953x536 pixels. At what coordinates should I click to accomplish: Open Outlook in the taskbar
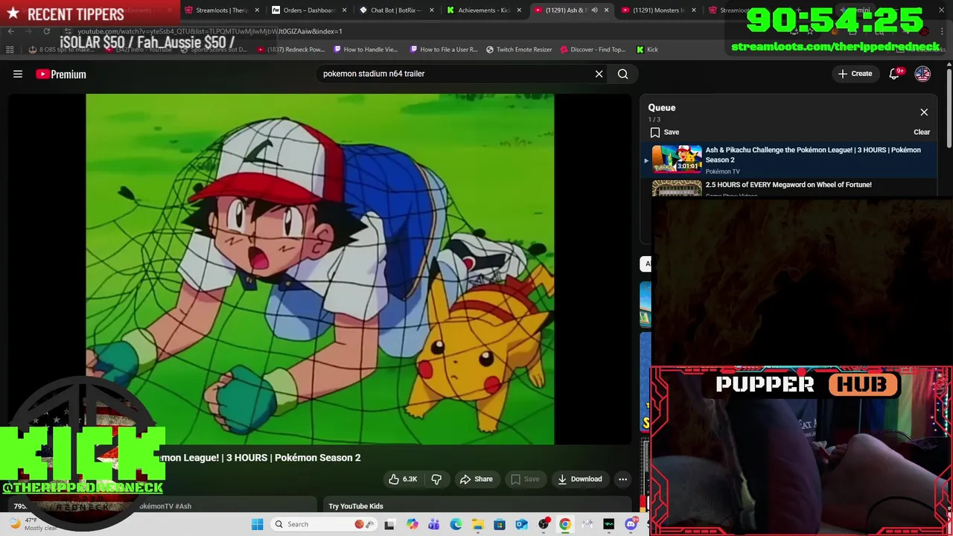pos(521,524)
